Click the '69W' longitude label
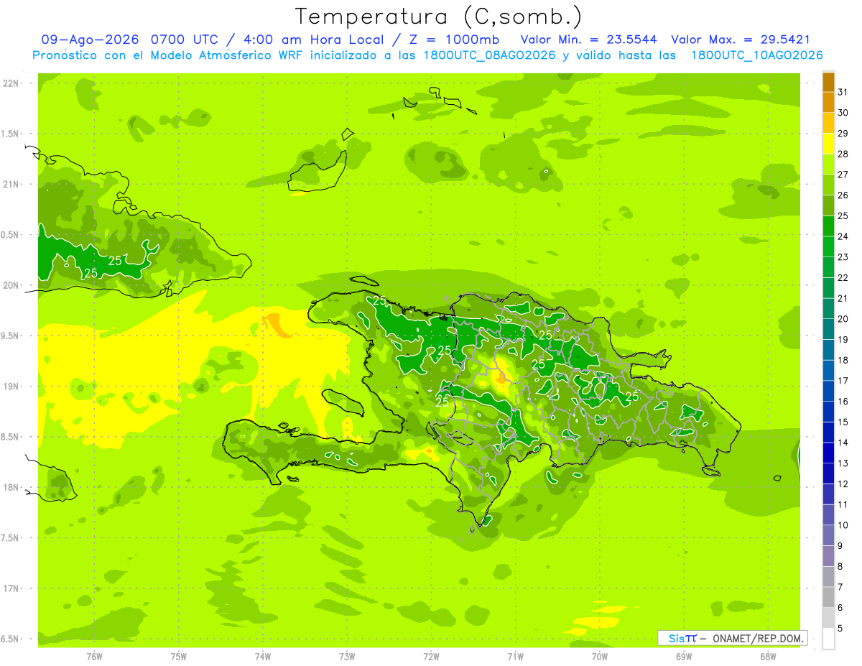This screenshot has height=666, width=862. pyautogui.click(x=684, y=656)
